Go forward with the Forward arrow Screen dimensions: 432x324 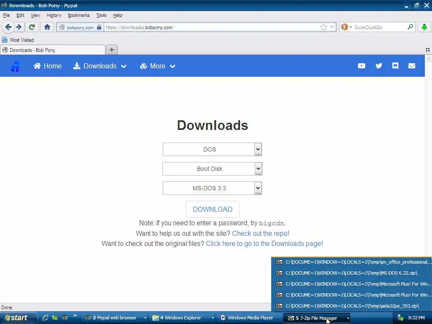coord(19,27)
